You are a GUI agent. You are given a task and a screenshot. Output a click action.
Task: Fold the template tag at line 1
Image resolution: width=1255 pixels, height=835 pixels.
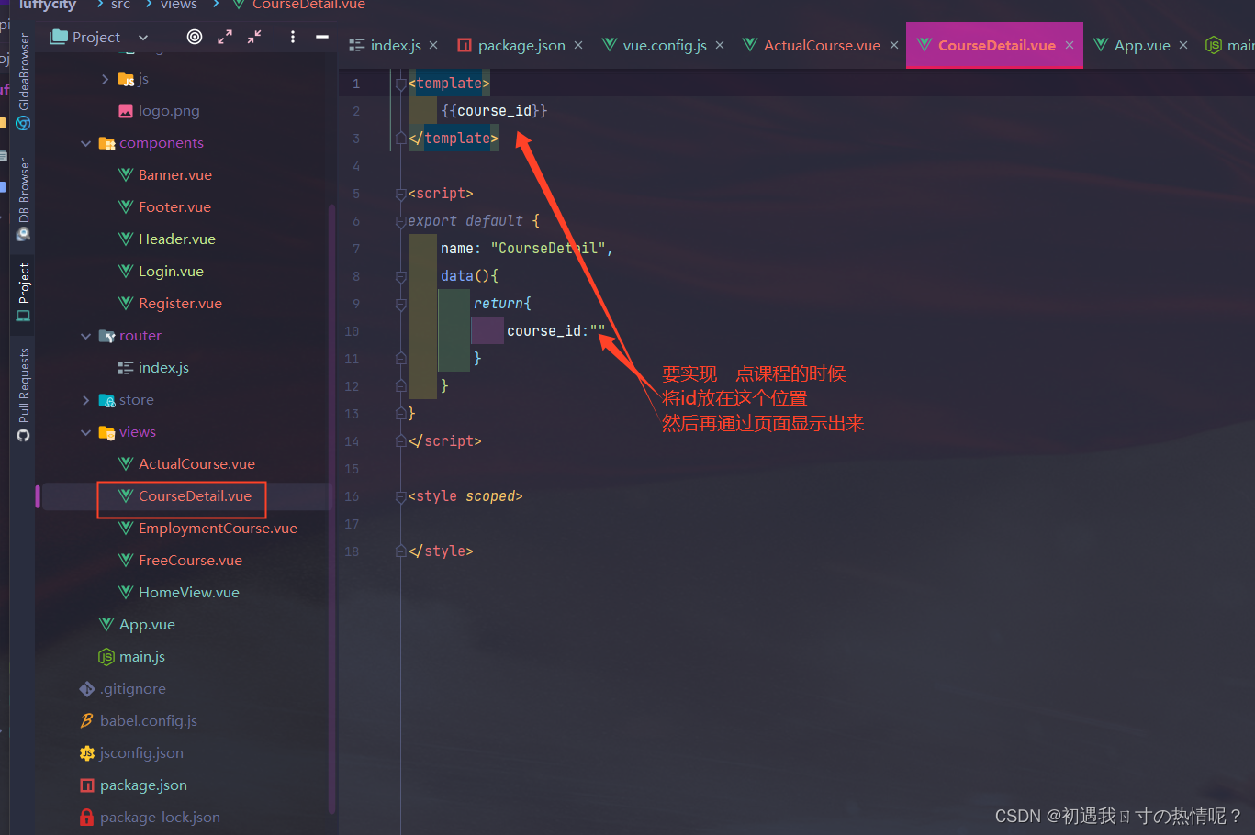pyautogui.click(x=400, y=83)
